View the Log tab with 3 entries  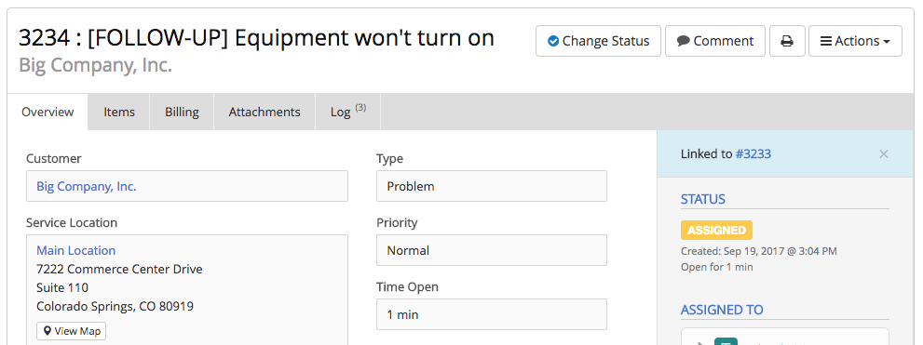pos(348,112)
